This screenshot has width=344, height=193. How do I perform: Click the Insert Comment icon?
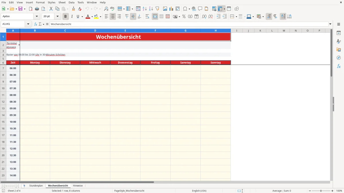[x=200, y=9]
